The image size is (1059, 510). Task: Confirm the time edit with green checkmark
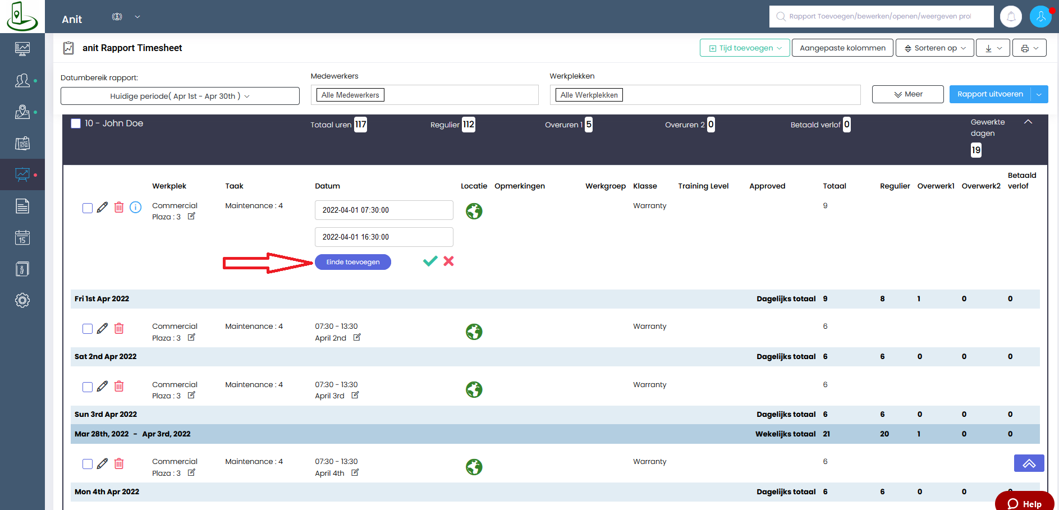430,261
